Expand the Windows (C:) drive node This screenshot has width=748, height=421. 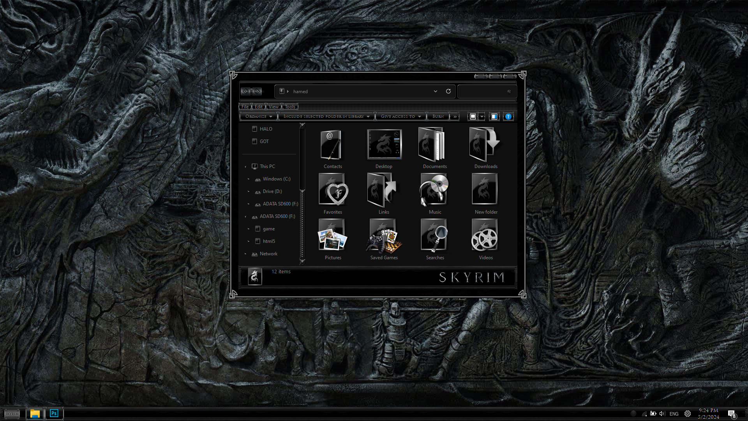click(249, 179)
